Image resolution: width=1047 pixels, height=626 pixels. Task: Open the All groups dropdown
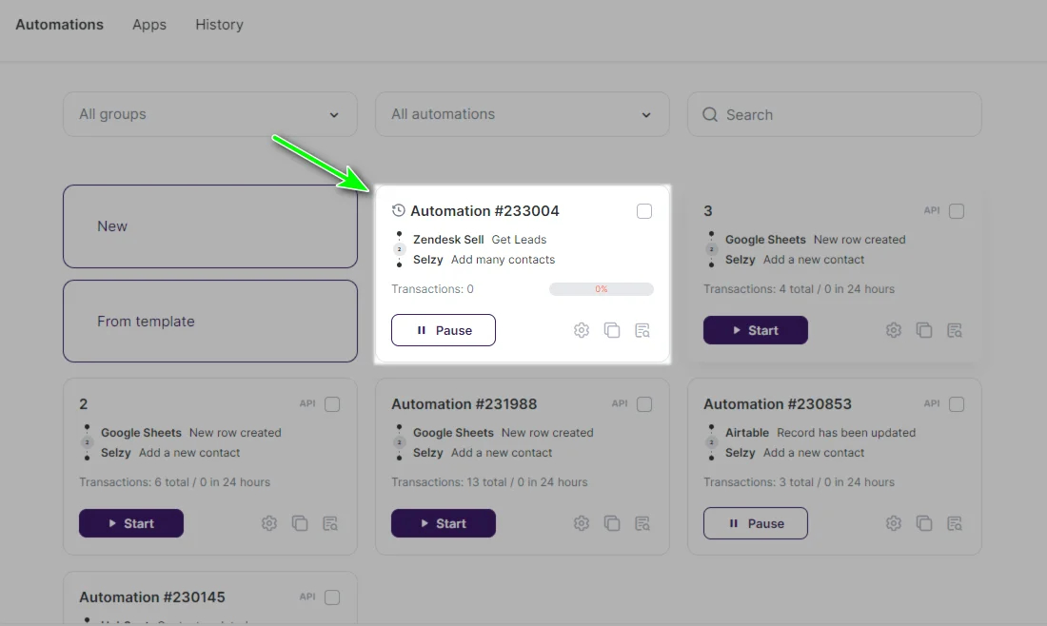pyautogui.click(x=209, y=113)
